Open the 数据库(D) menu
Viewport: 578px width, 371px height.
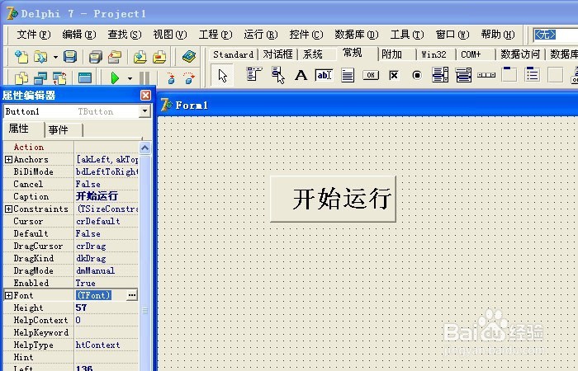[357, 35]
